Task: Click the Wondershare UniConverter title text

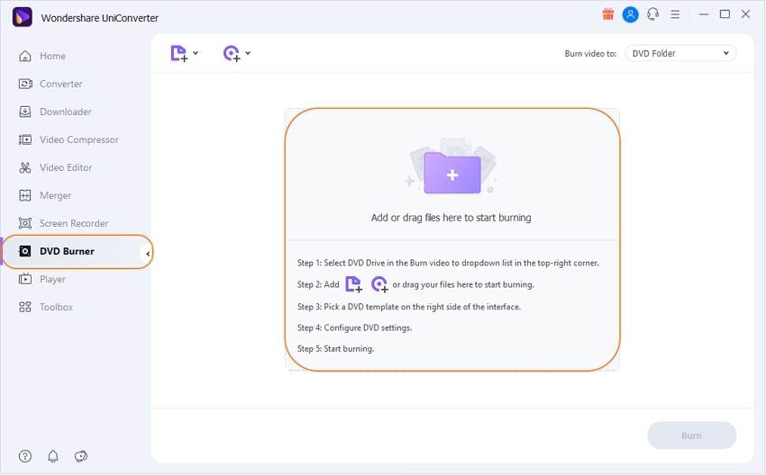Action: (100, 18)
